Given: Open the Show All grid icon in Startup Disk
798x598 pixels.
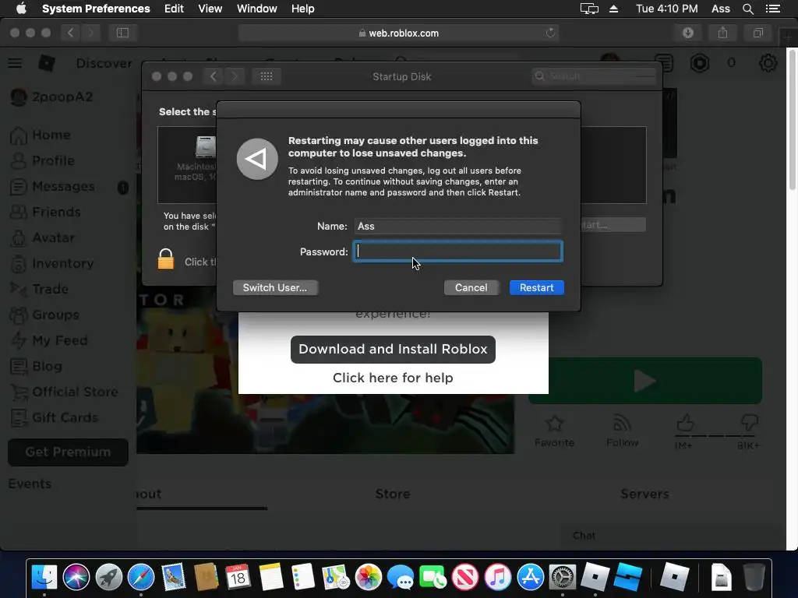Looking at the screenshot, I should click(x=267, y=76).
